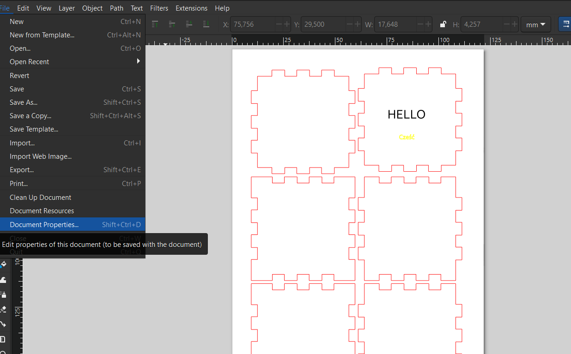This screenshot has width=571, height=354.
Task: Choose Save Template... menu entry
Action: (x=73, y=129)
